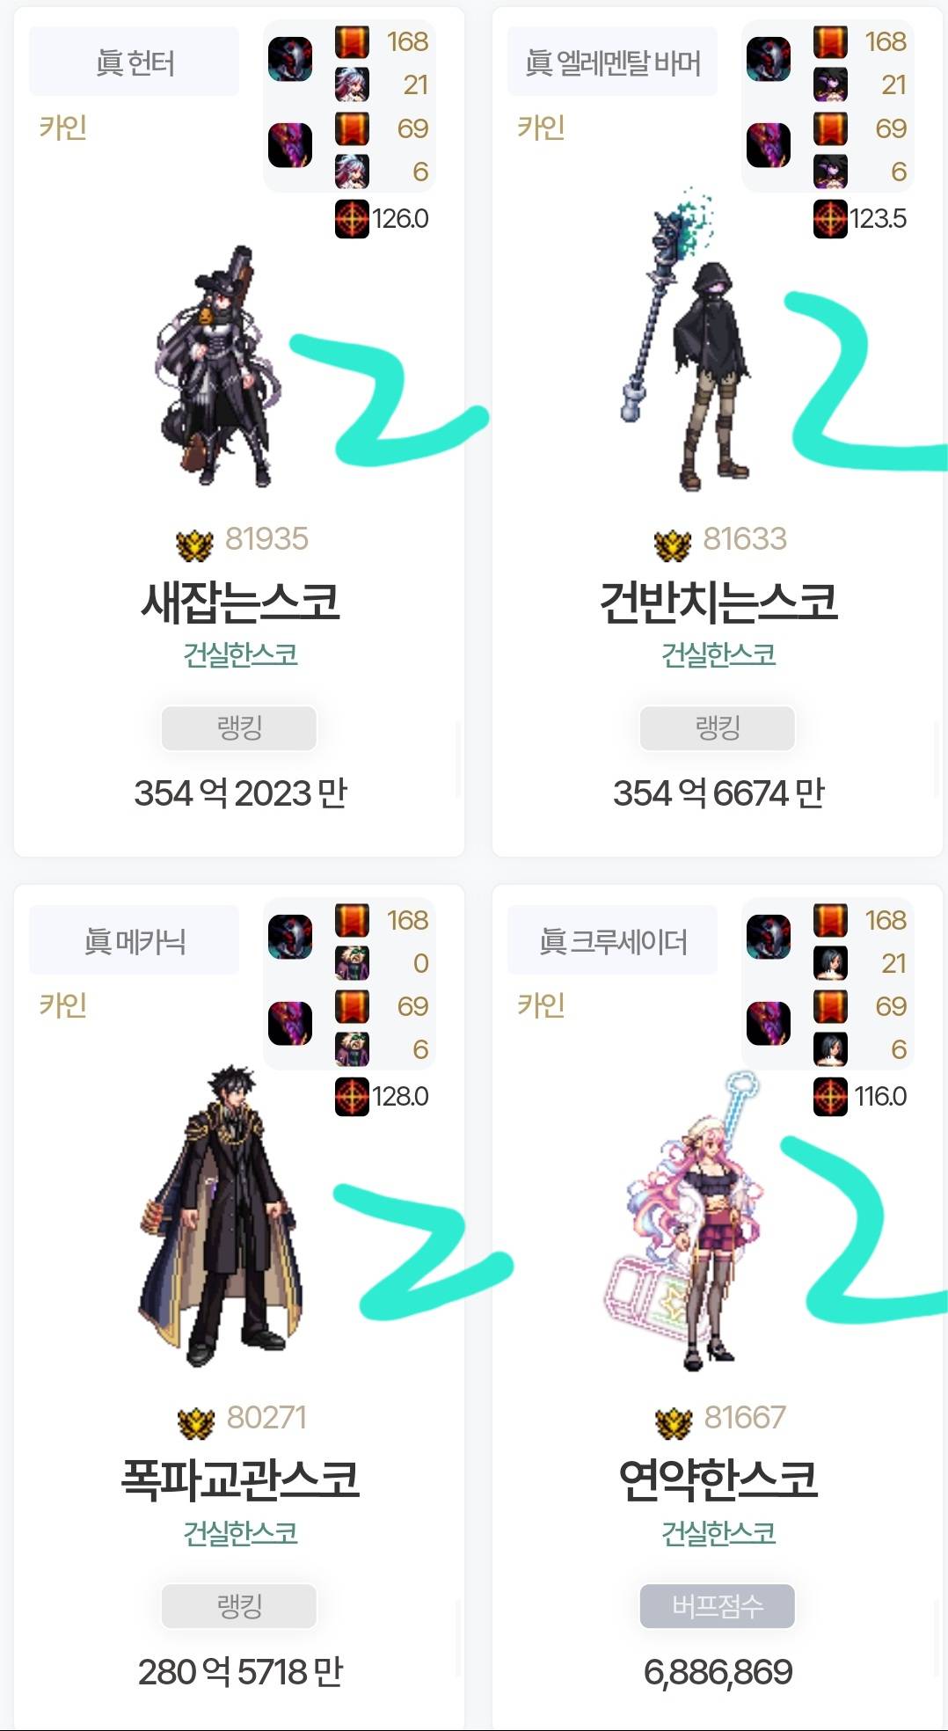The width and height of the screenshot is (948, 1731).
Task: Open the 眞 헌터 job tag
Action: [x=135, y=62]
